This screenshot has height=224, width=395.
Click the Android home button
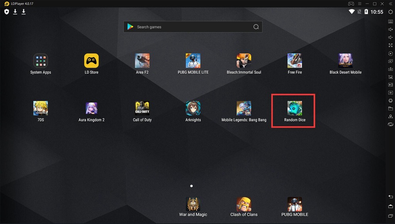[390, 206]
